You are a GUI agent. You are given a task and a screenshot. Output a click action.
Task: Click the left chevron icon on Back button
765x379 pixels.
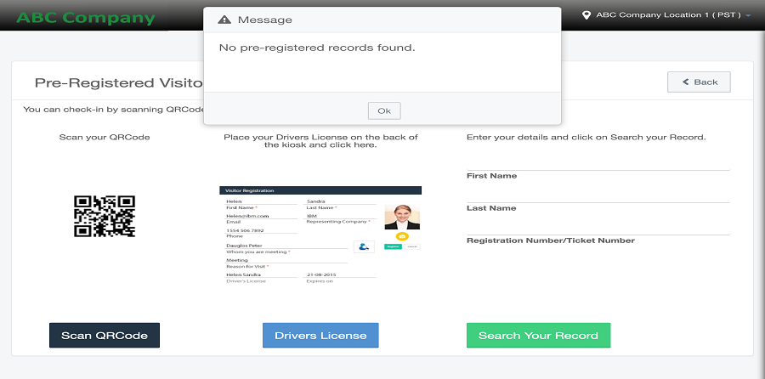685,82
